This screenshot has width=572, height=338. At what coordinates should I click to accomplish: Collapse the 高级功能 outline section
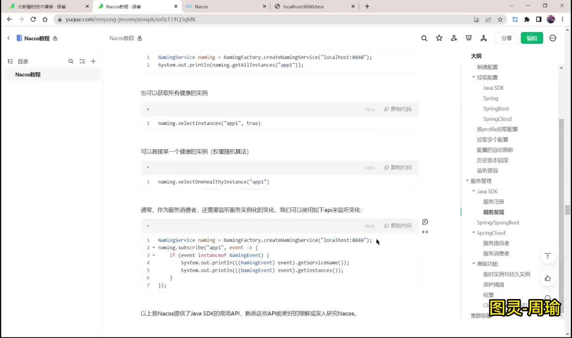(474, 264)
